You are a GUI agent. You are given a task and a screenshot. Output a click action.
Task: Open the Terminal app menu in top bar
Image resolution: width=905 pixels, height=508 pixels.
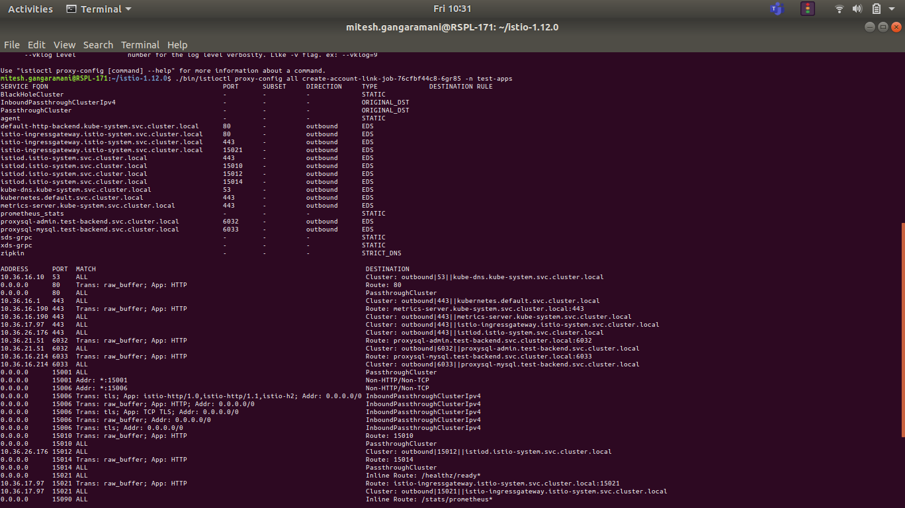point(99,9)
